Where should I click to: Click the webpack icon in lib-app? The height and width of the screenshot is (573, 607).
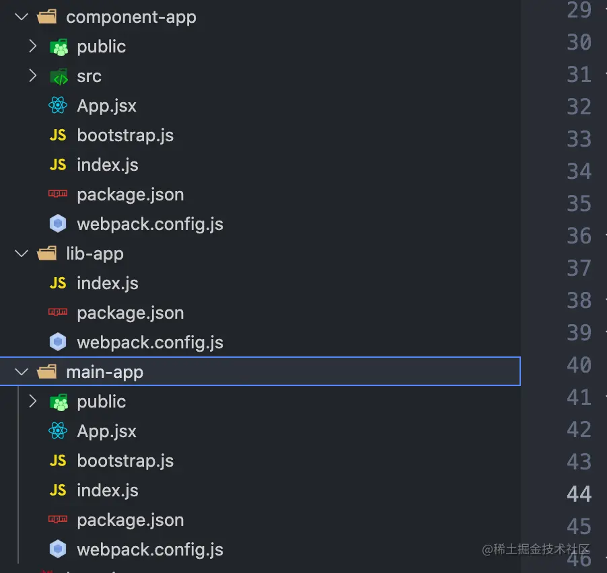point(58,342)
